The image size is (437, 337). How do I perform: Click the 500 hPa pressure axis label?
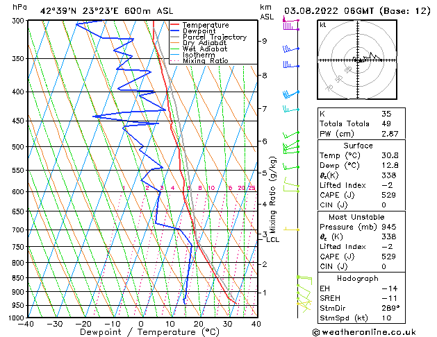click(x=19, y=147)
